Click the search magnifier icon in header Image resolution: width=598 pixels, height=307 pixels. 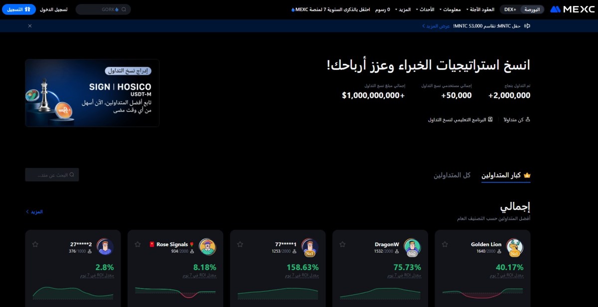point(124,9)
